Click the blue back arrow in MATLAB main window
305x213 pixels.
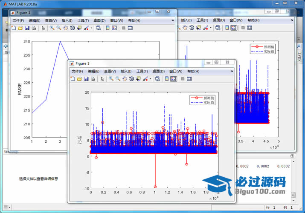coord(6,46)
